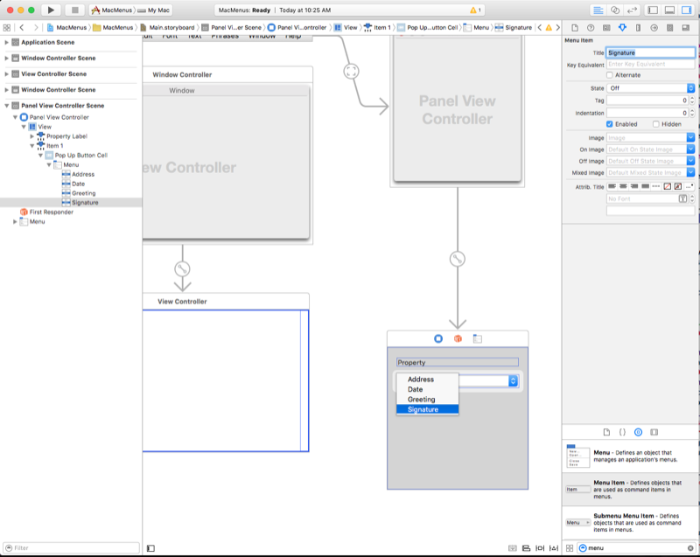Stop the running MacMenus app
This screenshot has width=700, height=557.
[75, 10]
